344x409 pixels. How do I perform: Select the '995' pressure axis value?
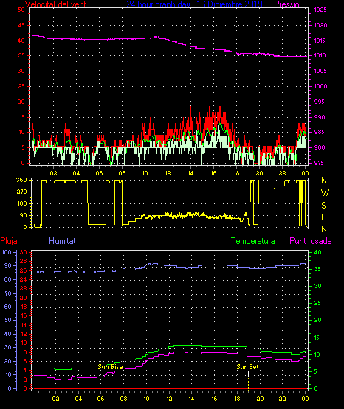319,102
